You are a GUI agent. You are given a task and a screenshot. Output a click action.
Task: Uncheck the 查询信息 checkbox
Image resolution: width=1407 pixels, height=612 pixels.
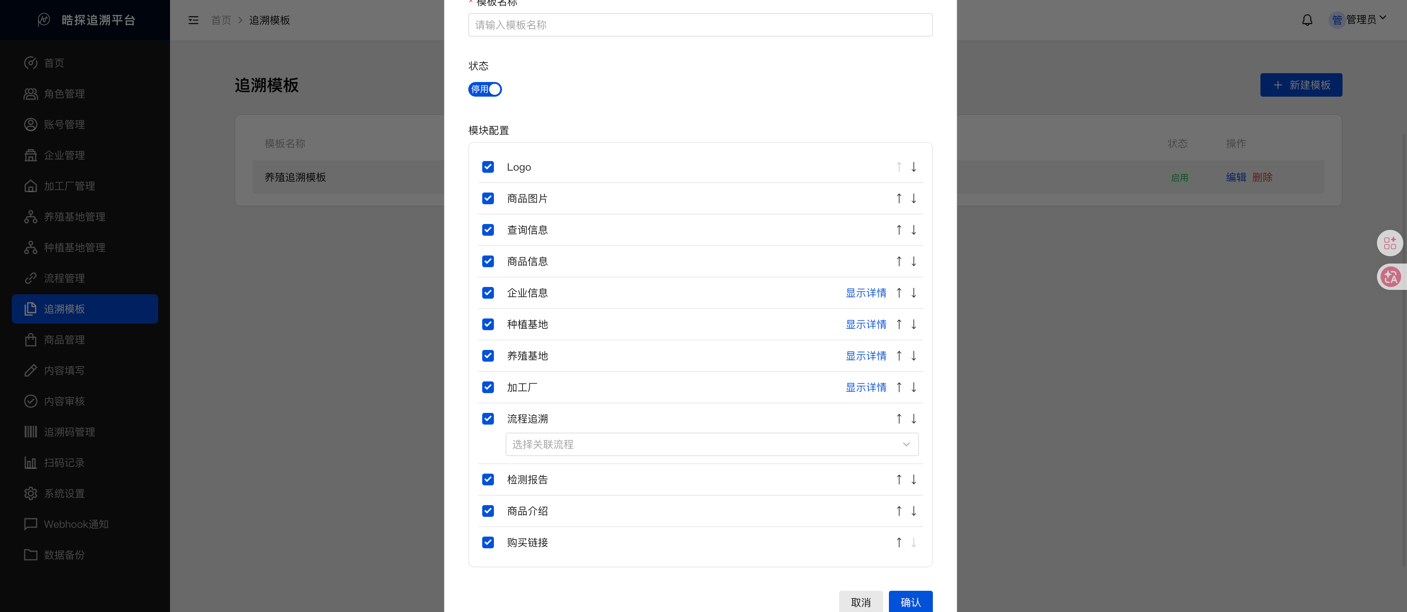click(x=488, y=230)
